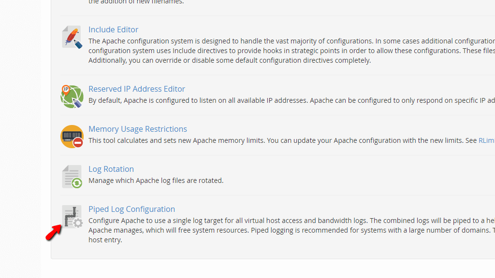Image resolution: width=495 pixels, height=278 pixels.
Task: Open the Log Rotation link
Action: click(x=111, y=169)
